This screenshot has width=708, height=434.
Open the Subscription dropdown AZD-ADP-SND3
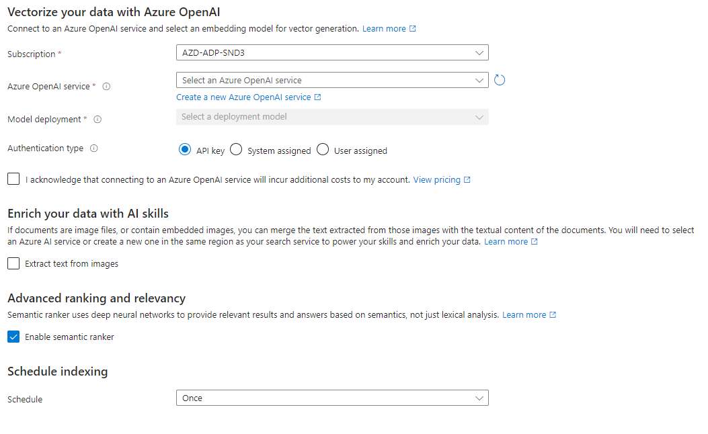(332, 53)
